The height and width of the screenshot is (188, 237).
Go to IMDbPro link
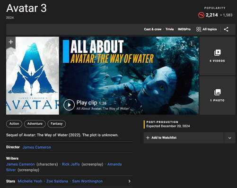click(184, 29)
